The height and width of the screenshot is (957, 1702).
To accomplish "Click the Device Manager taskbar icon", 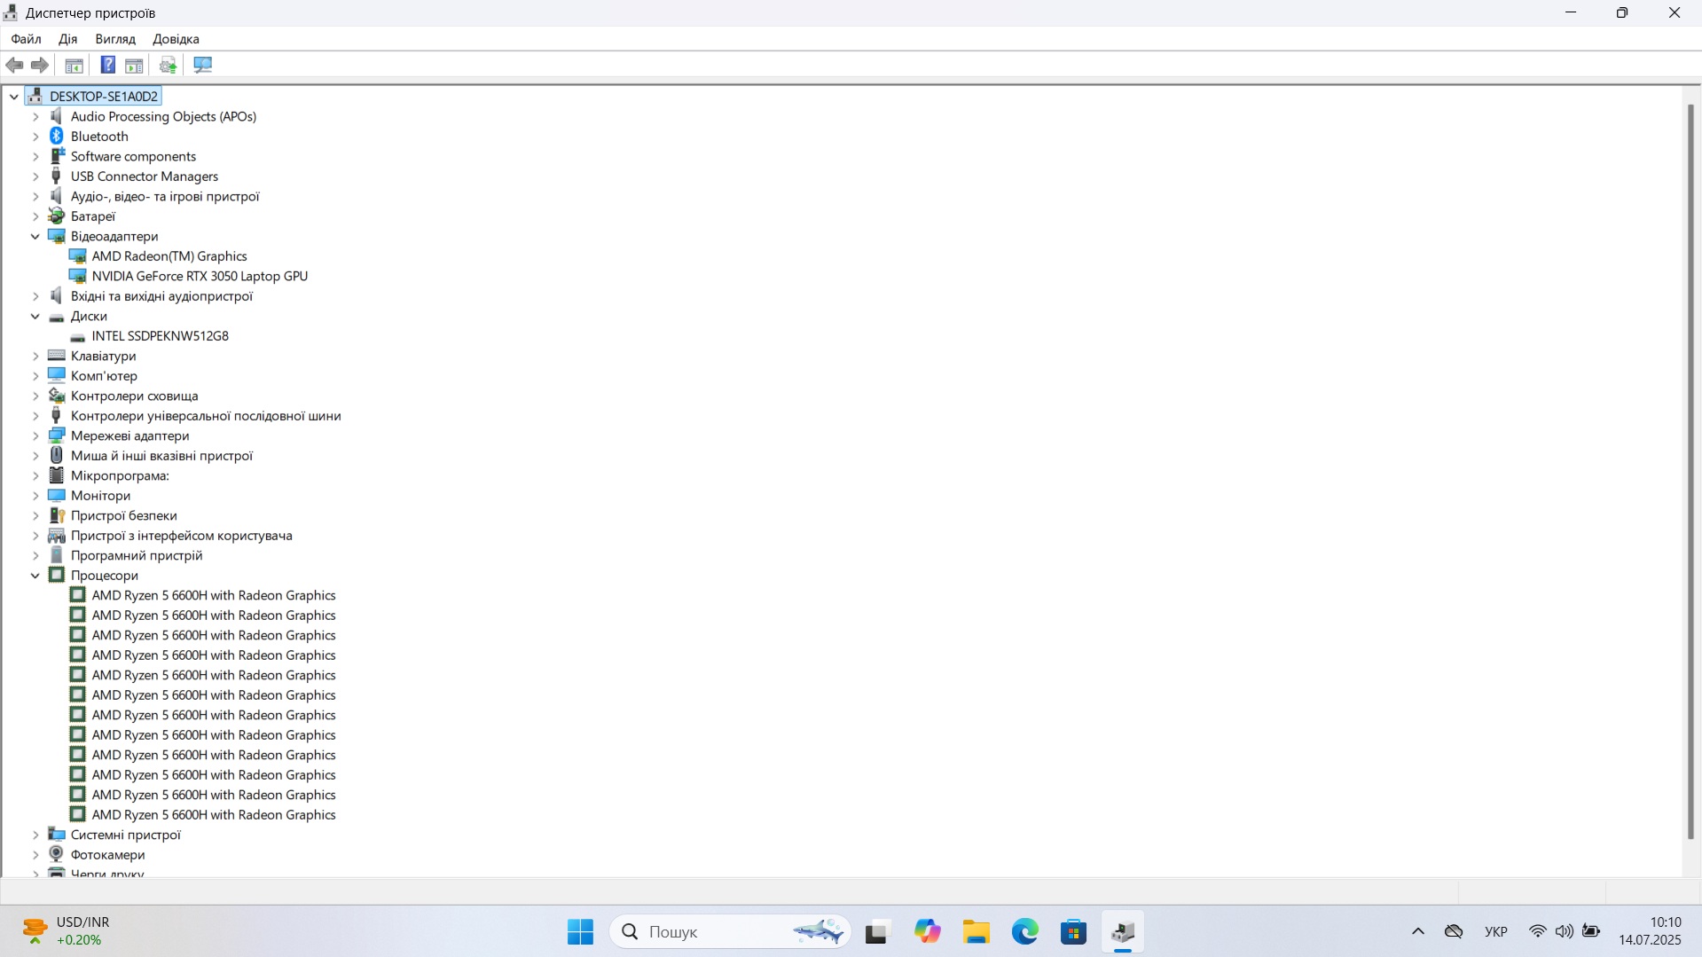I will [x=1123, y=931].
